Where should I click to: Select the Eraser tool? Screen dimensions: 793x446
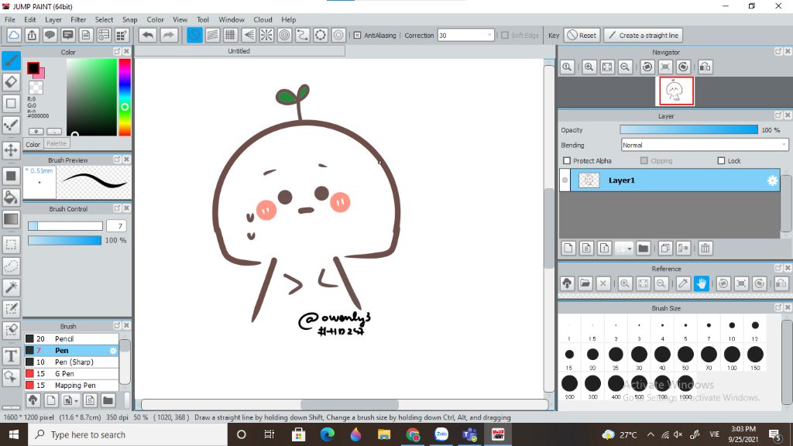click(x=11, y=82)
